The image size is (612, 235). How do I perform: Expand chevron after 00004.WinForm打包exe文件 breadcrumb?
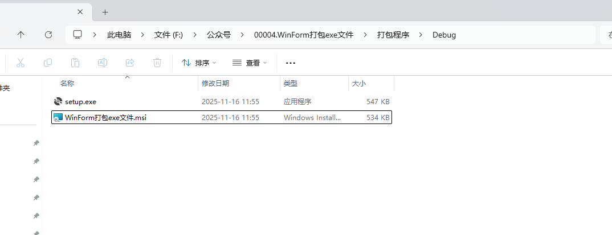point(365,35)
